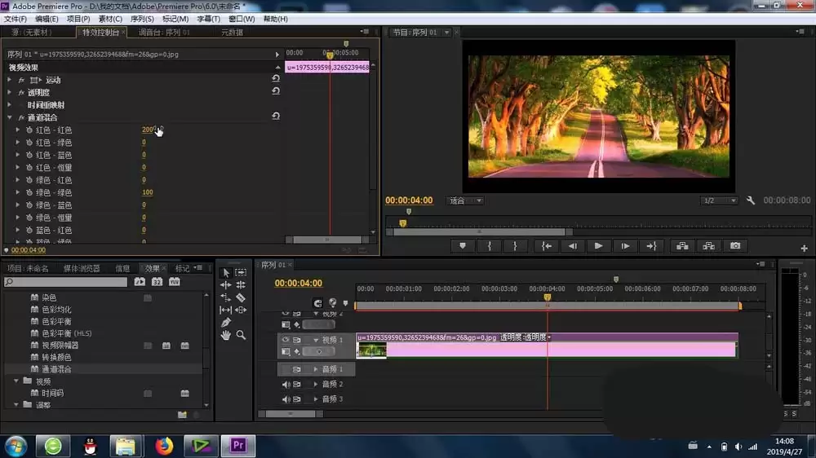This screenshot has width=816, height=458.
Task: Click Export Frame camera icon
Action: [735, 246]
